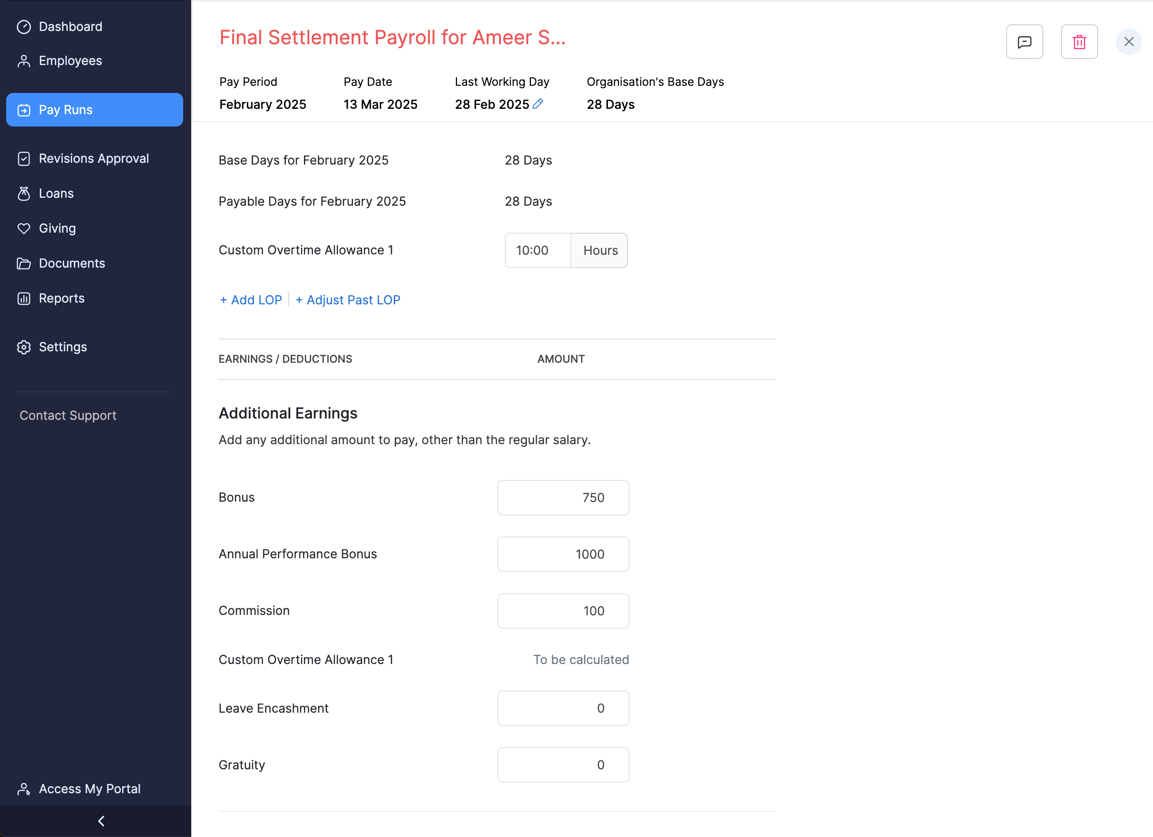Open the Revisions Approval section
The width and height of the screenshot is (1153, 837).
[93, 158]
